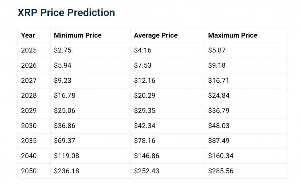The height and width of the screenshot is (186, 301).
Task: Click the 2029 year cell
Action: [x=29, y=111]
